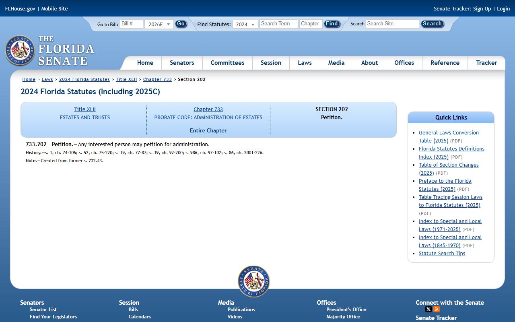Follow the FLHouse.gov link

click(x=20, y=8)
